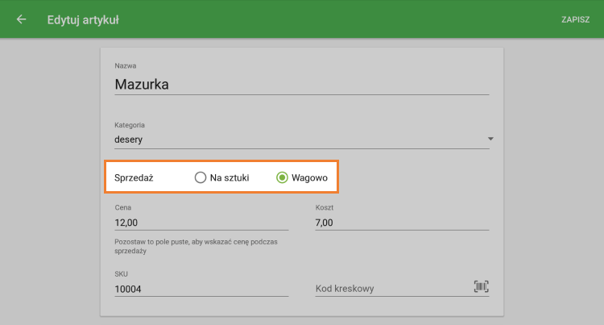Select the "Na sztuki" radio button
The width and height of the screenshot is (604, 325).
(201, 177)
